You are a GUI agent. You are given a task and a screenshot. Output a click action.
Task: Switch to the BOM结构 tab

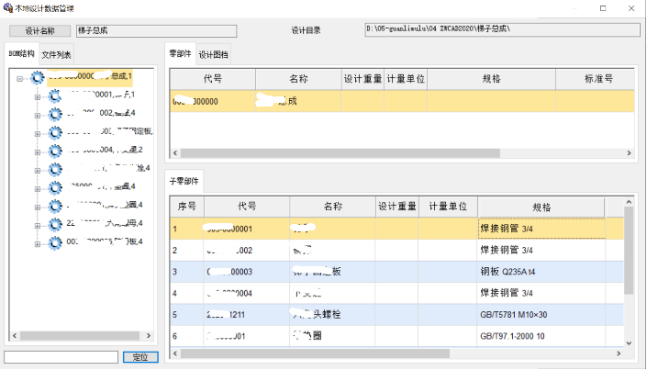pyautogui.click(x=21, y=53)
